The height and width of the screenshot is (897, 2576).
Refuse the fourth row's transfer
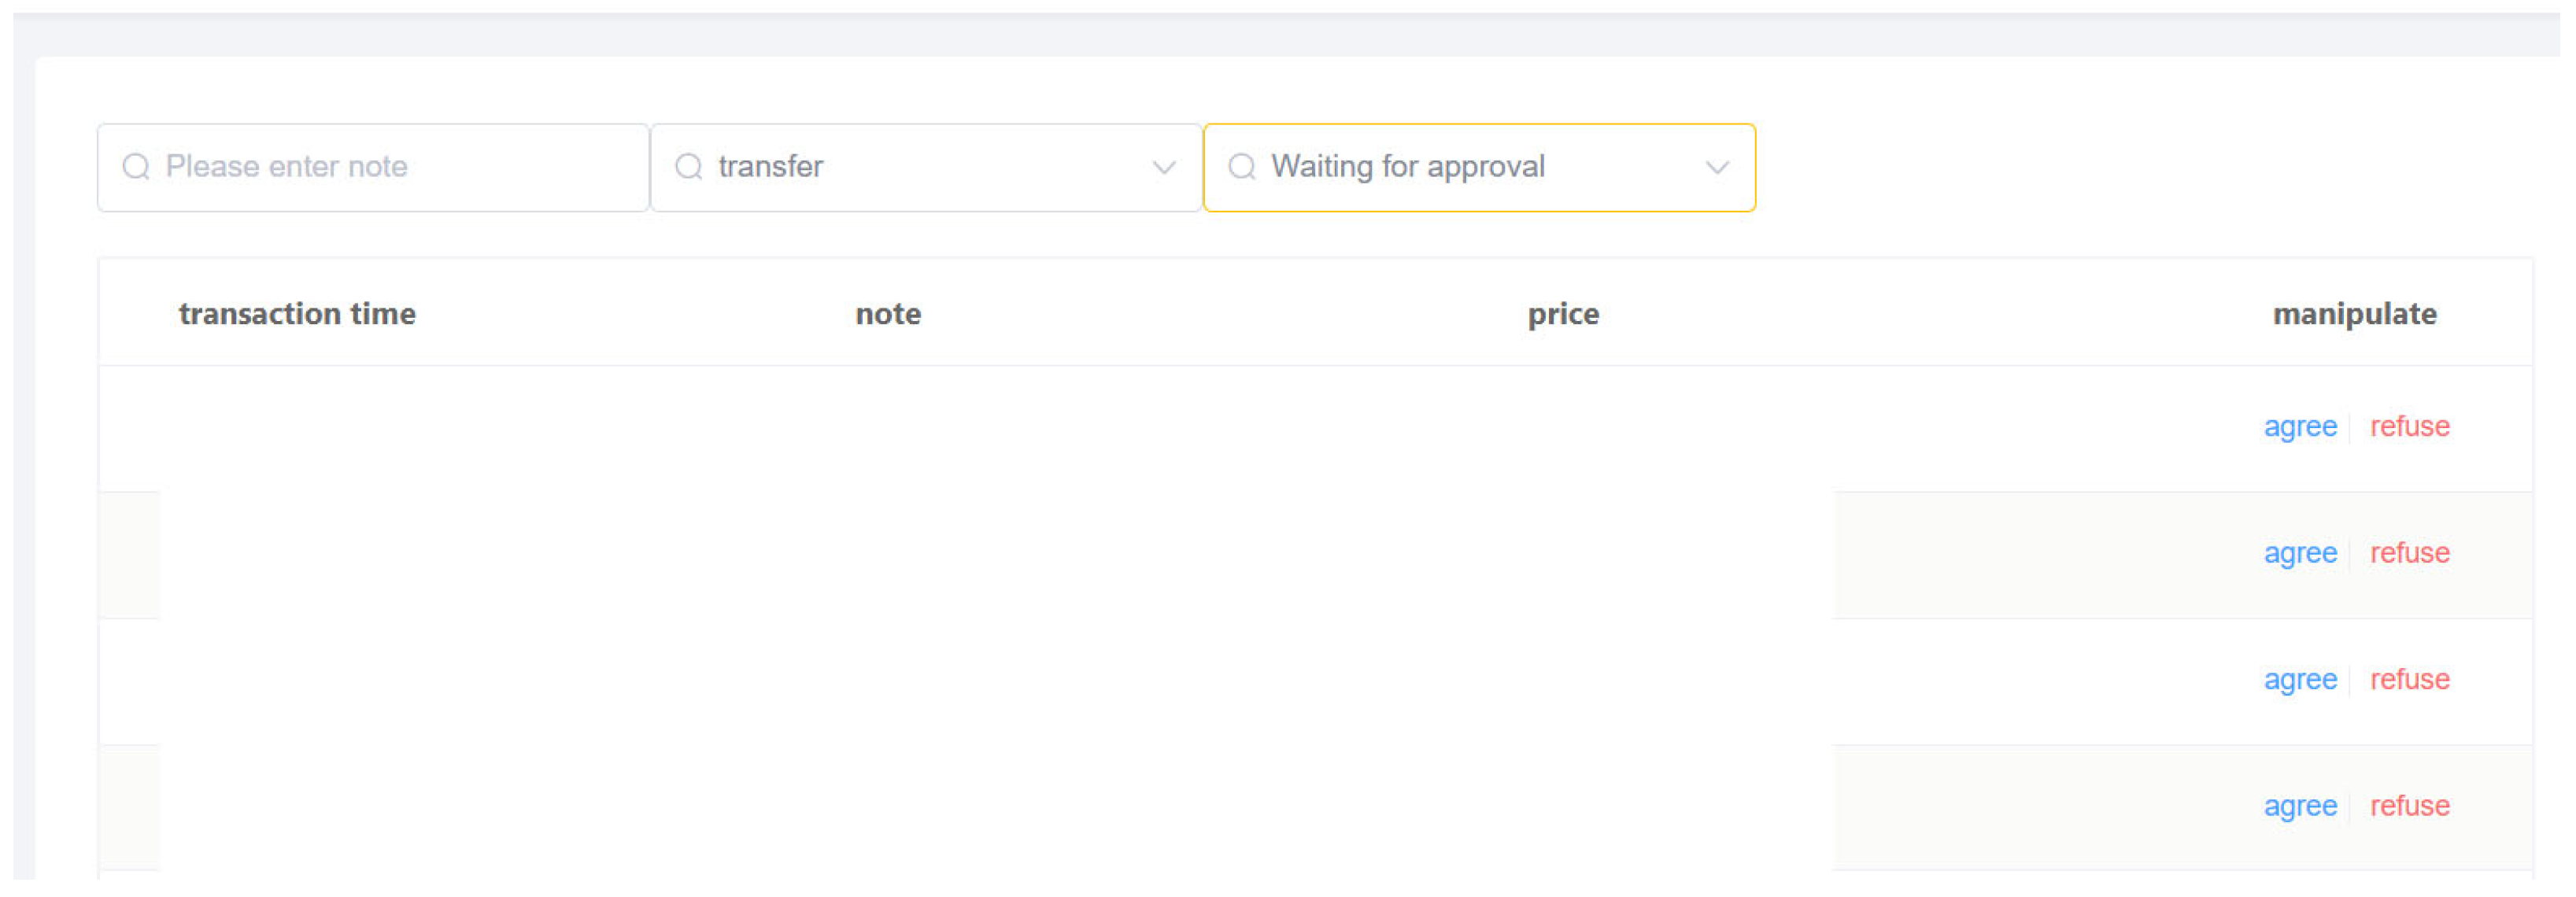(x=2409, y=806)
